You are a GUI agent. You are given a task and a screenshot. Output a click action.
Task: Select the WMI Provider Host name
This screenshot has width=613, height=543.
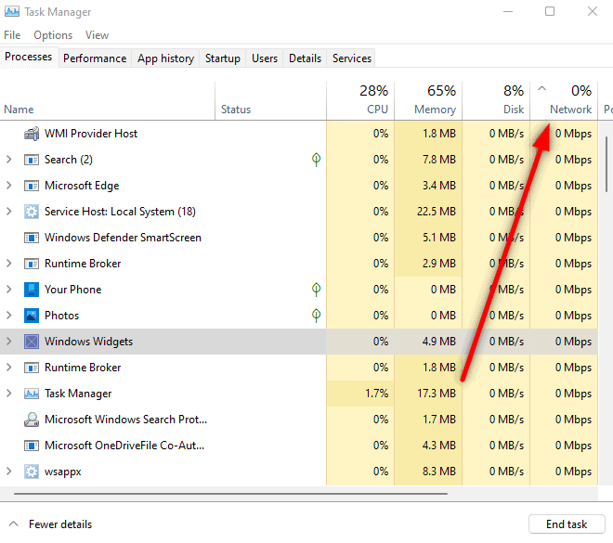(x=91, y=134)
